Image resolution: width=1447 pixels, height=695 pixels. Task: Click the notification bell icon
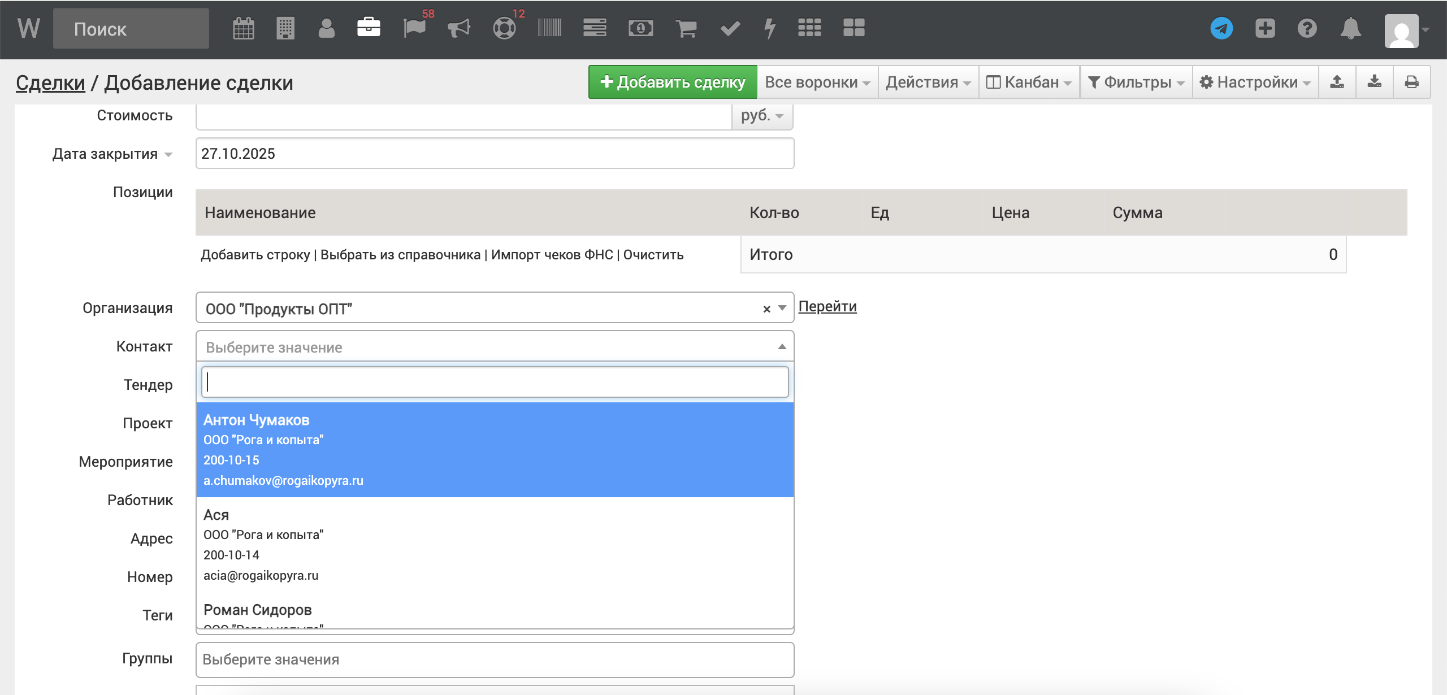click(x=1350, y=28)
